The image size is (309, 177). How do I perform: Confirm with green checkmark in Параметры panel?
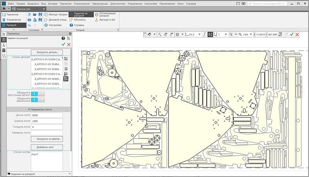pyautogui.click(x=63, y=45)
